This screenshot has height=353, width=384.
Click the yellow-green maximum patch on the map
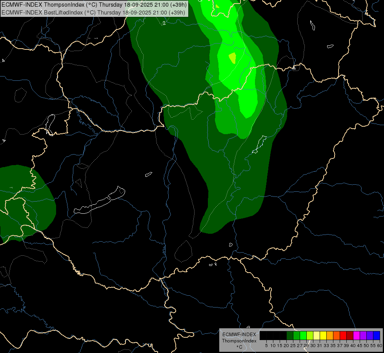point(233,58)
